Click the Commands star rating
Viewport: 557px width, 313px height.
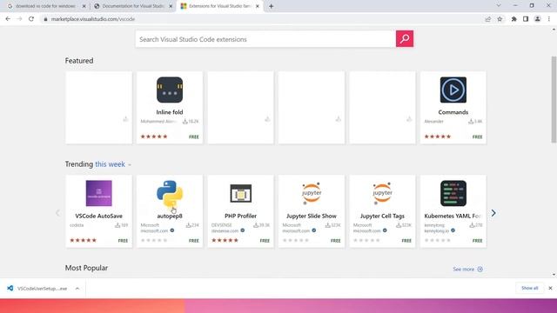tap(437, 137)
